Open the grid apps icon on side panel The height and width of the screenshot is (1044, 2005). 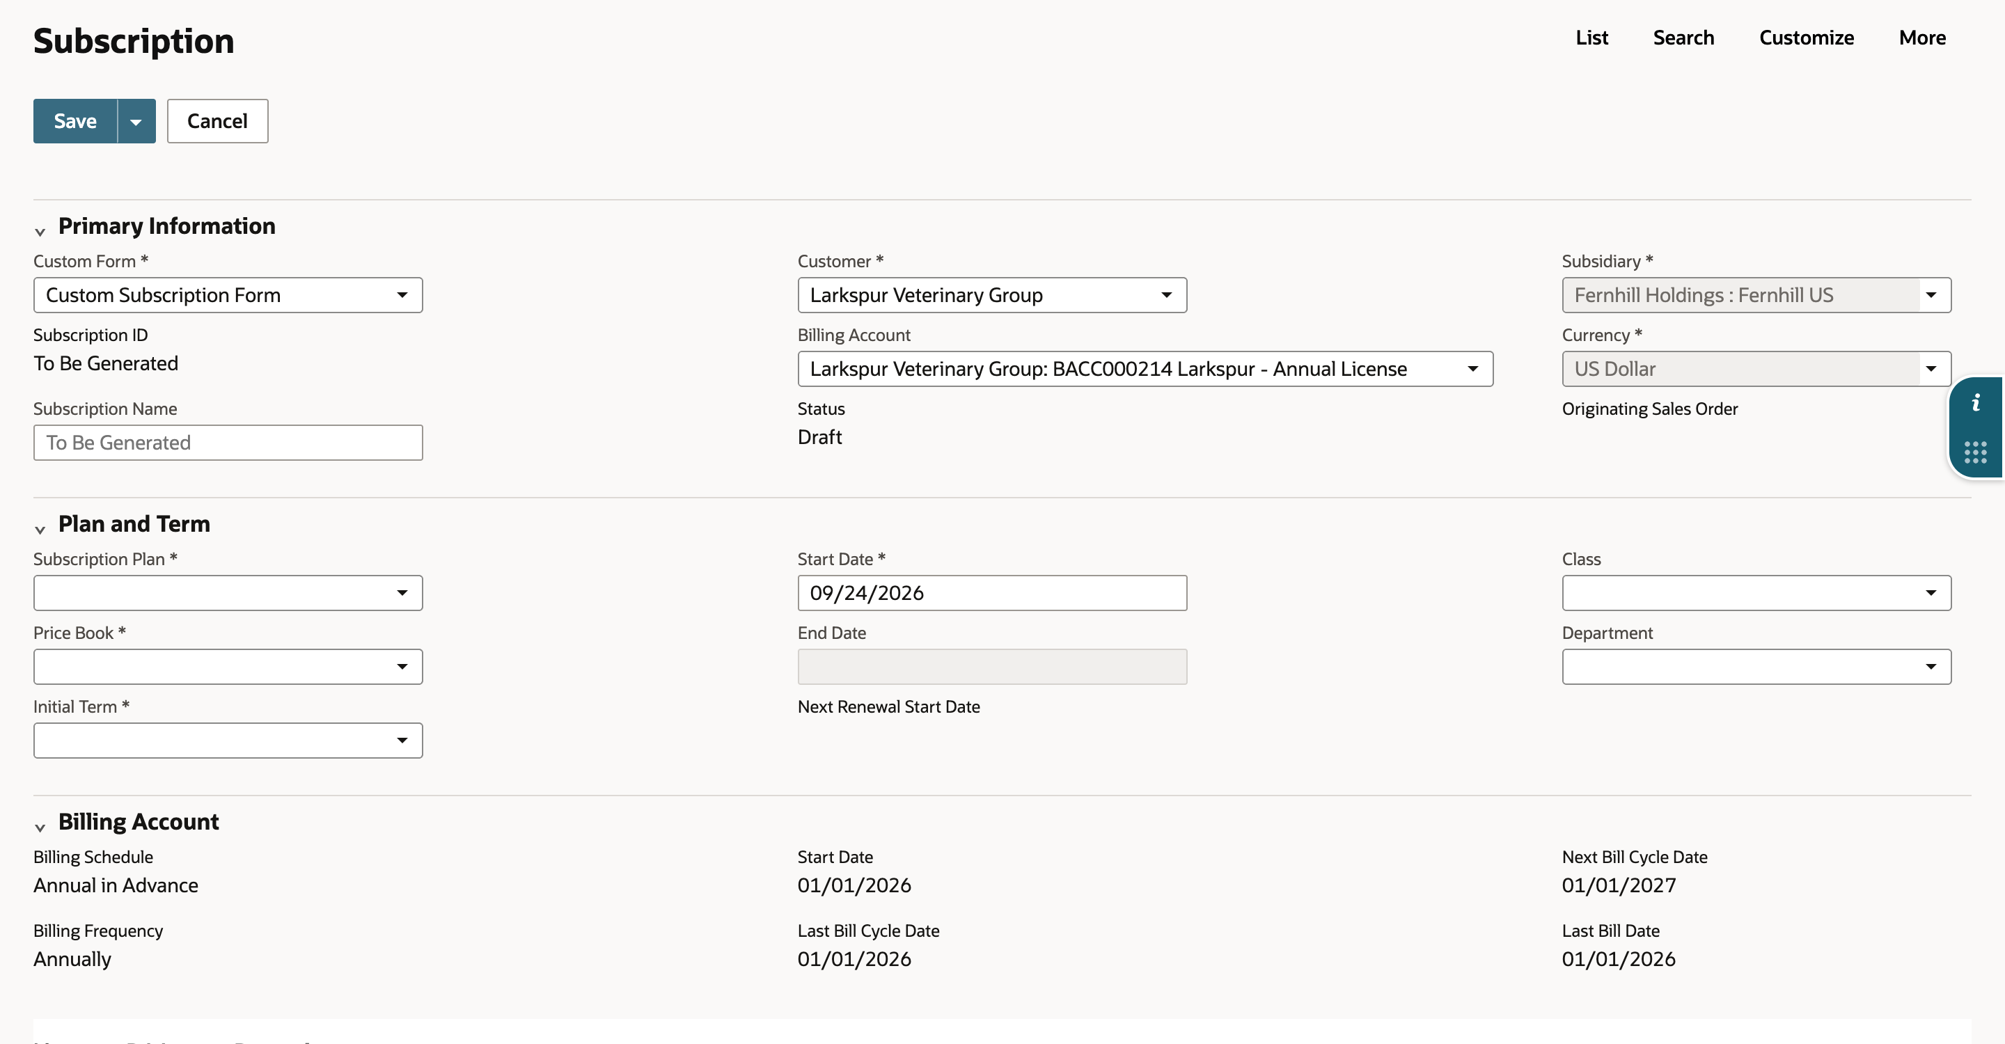(1976, 452)
